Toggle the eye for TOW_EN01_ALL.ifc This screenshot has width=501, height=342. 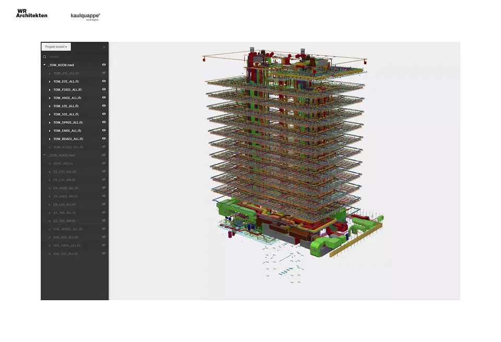104,131
